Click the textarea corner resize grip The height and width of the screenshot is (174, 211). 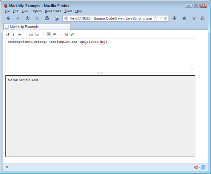pos(192,69)
